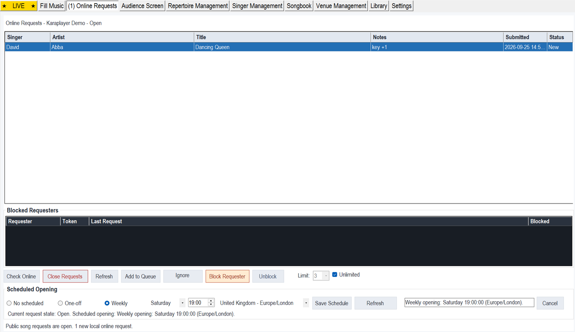Viewport: 575px width, 332px height.
Task: Sort by the Artist column header
Action: point(122,37)
